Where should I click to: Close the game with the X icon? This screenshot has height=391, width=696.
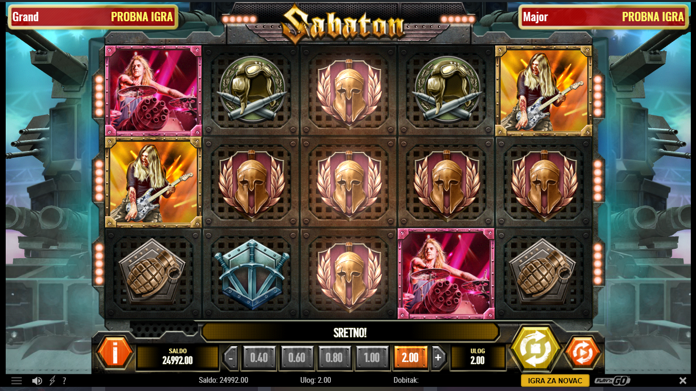click(683, 381)
